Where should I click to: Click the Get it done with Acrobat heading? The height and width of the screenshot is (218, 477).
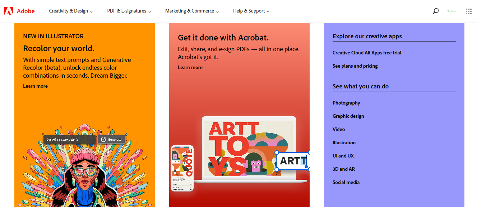(223, 38)
